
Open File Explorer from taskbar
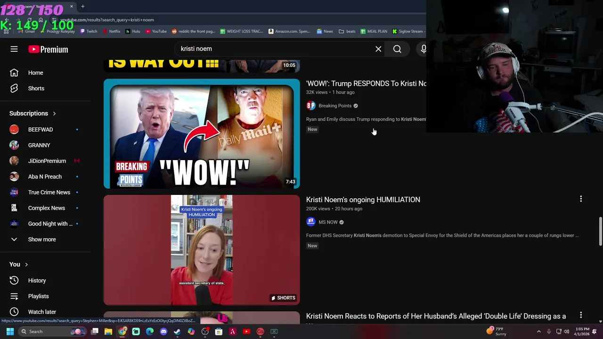pos(108,331)
